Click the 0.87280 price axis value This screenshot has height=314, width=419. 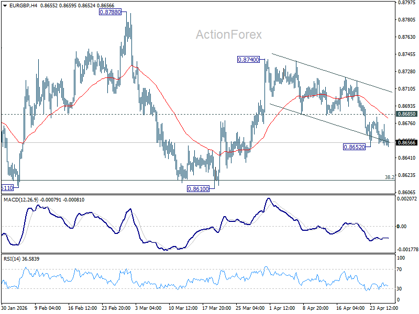click(x=407, y=72)
